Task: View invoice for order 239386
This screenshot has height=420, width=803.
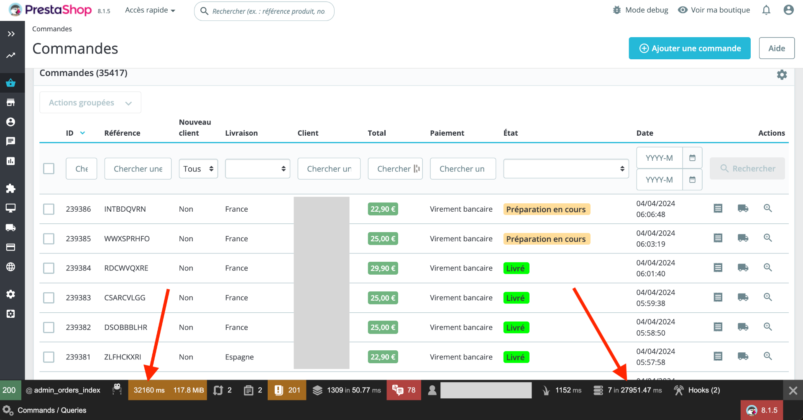Action: click(x=718, y=208)
